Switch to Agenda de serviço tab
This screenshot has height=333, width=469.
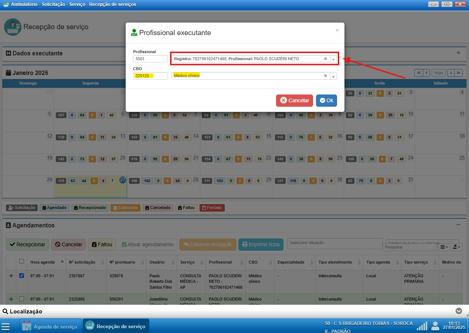click(51, 327)
